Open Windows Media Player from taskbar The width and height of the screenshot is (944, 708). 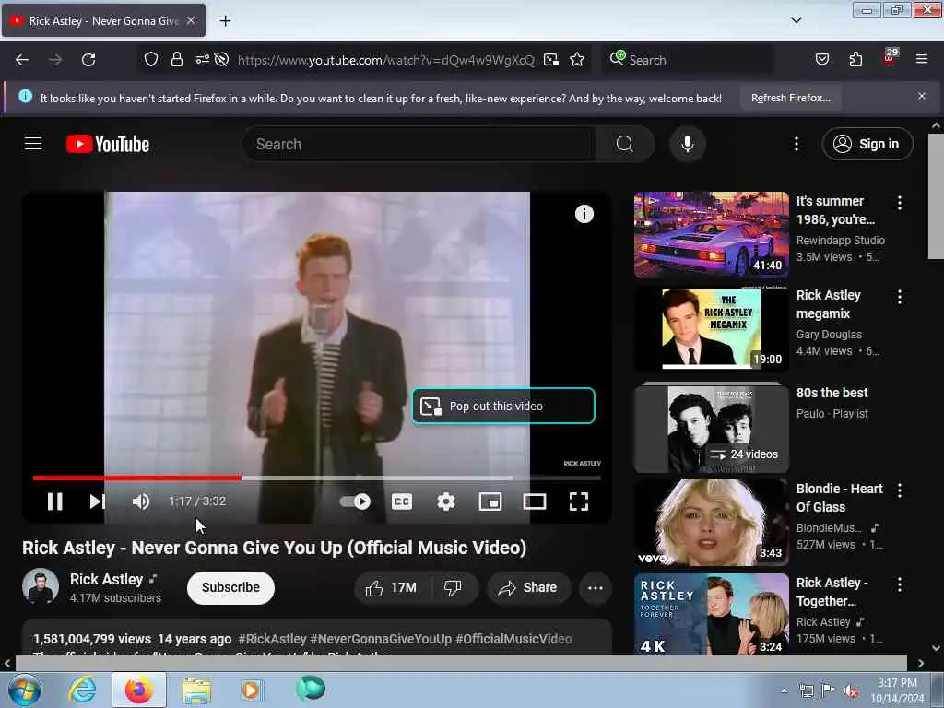click(251, 690)
